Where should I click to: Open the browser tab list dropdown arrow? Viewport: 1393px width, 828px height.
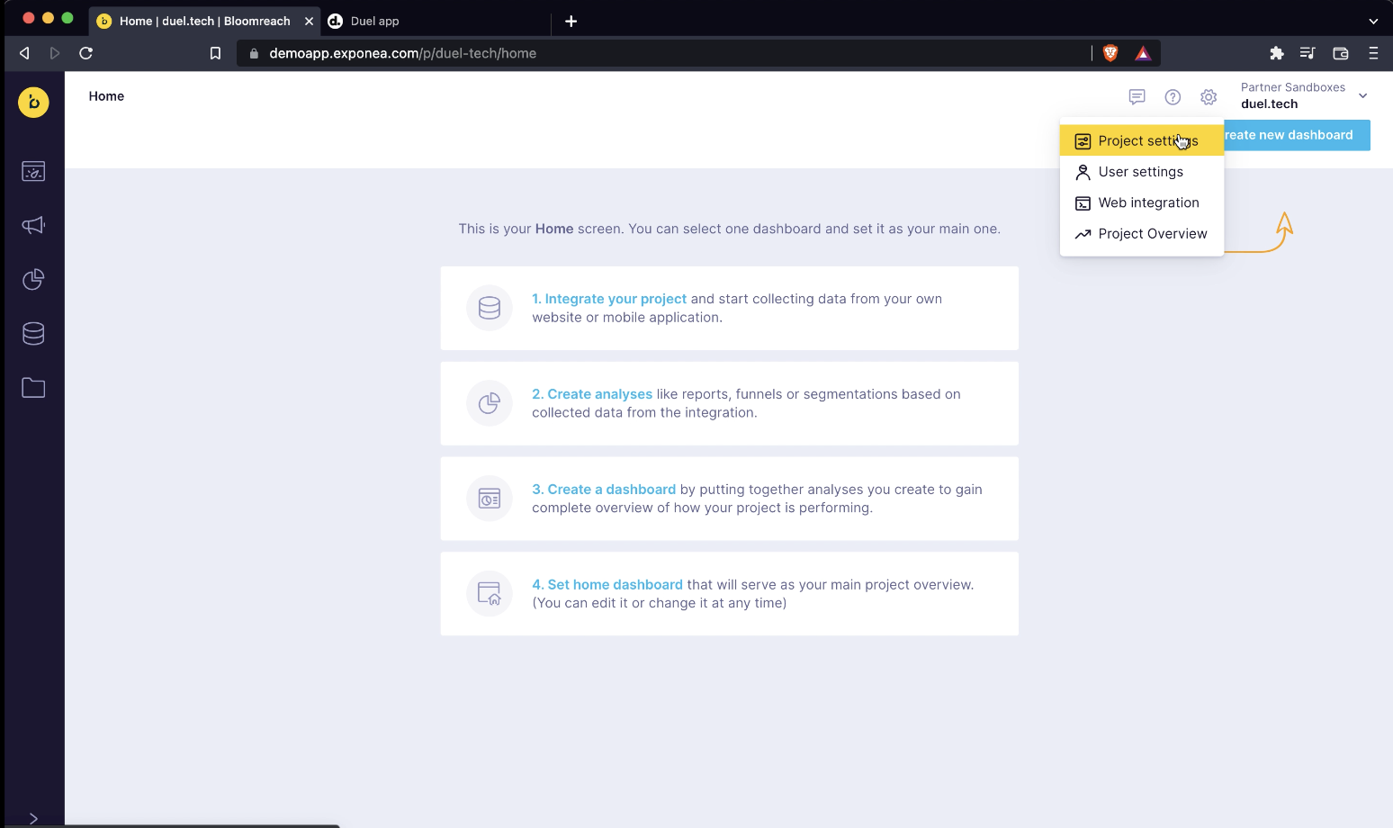click(x=1373, y=21)
